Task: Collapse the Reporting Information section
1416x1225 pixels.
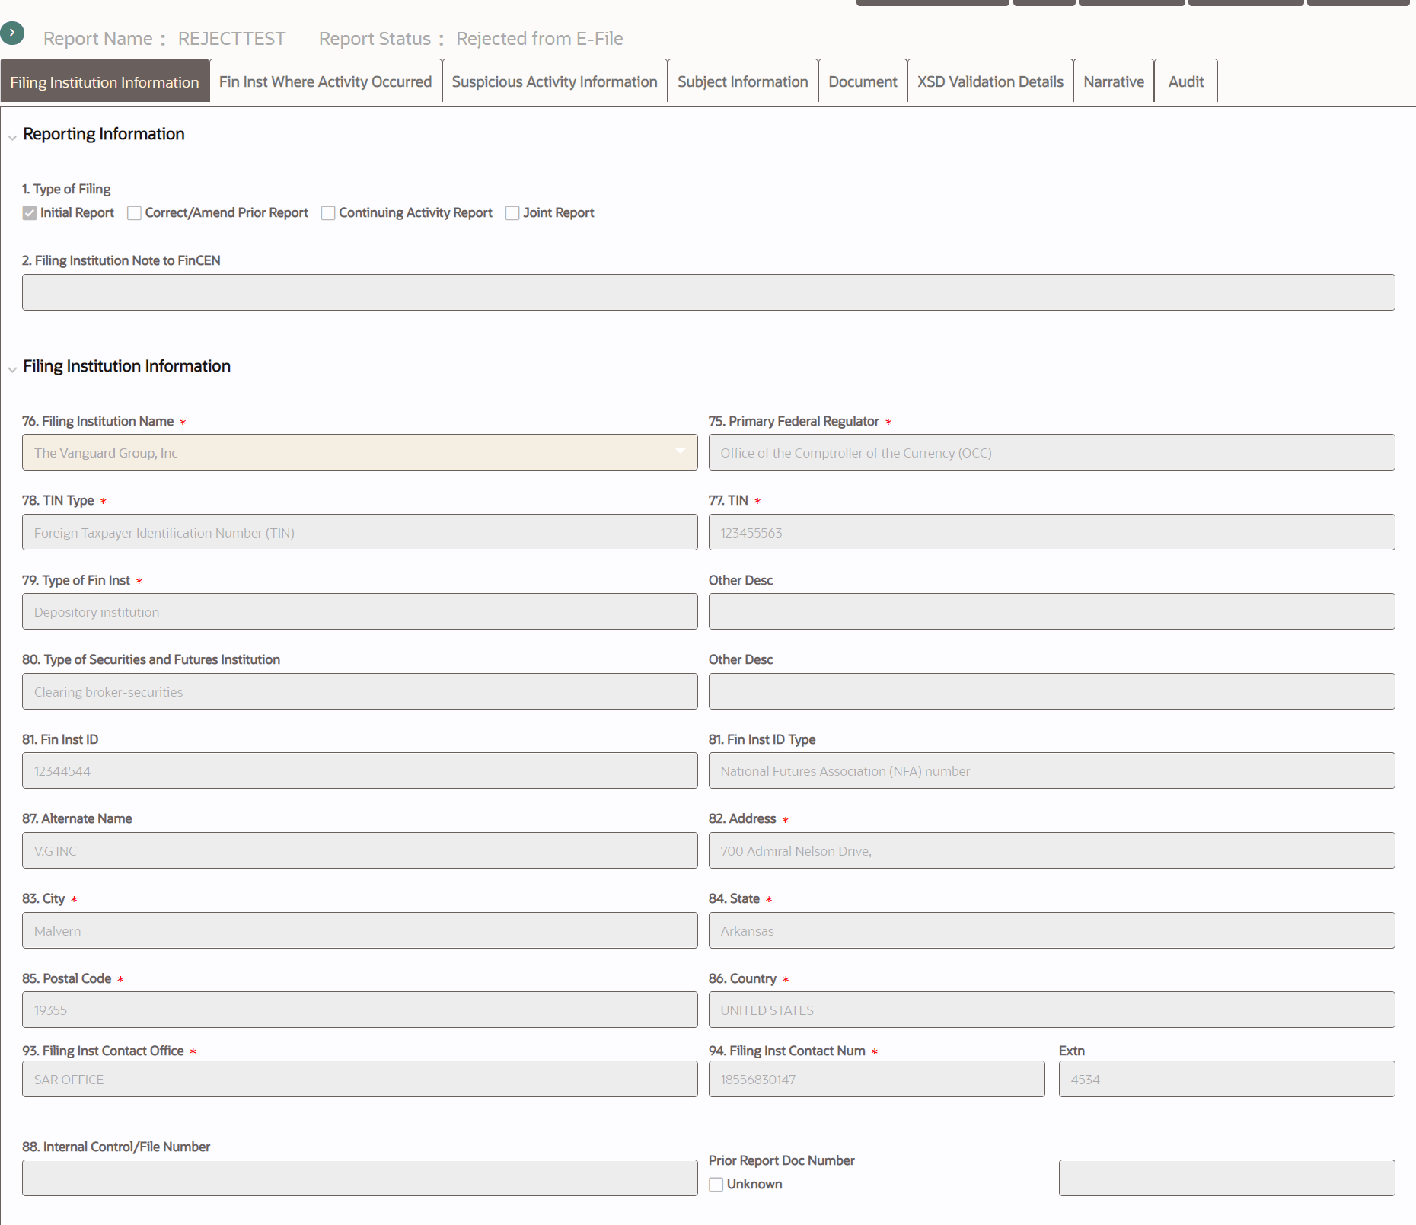Action: (x=12, y=138)
